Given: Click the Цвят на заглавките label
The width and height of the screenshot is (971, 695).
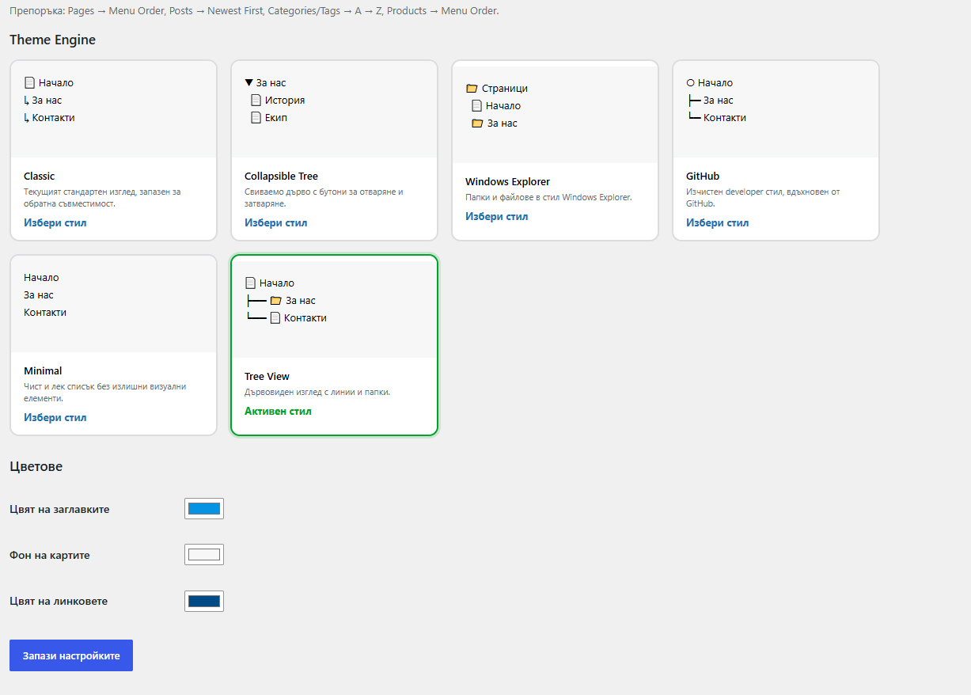Looking at the screenshot, I should click(x=59, y=509).
